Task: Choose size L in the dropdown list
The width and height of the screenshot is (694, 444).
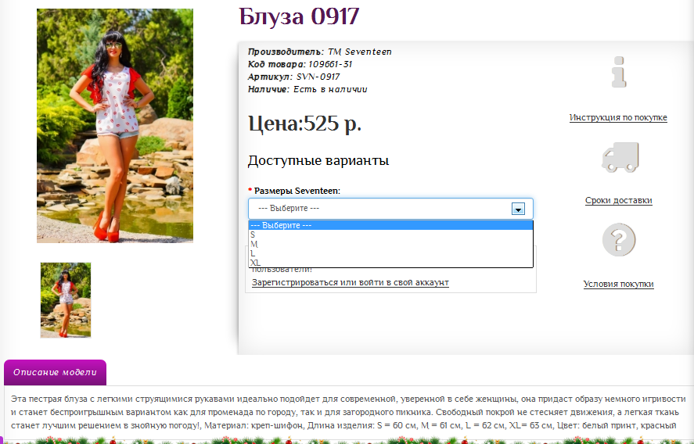Action: click(x=390, y=253)
